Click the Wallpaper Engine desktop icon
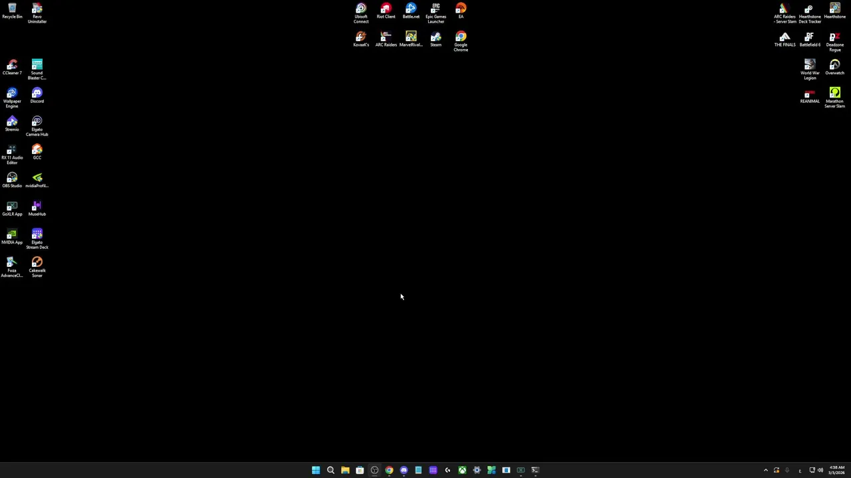Image resolution: width=851 pixels, height=478 pixels. pos(12,98)
